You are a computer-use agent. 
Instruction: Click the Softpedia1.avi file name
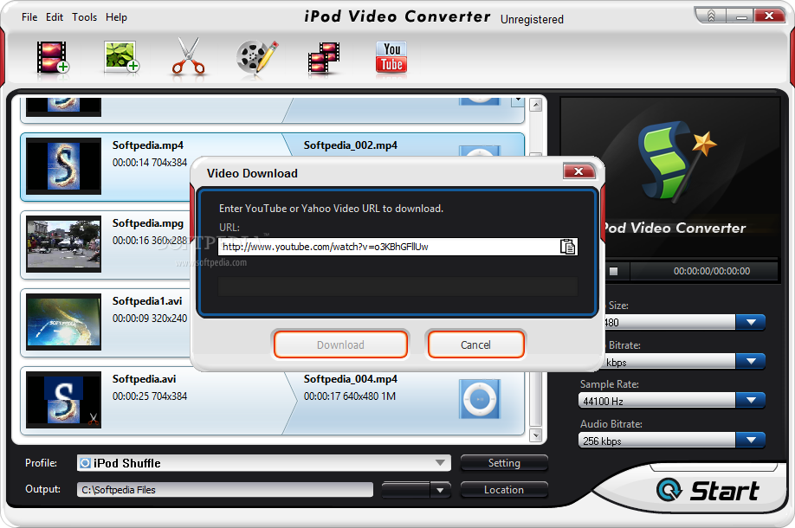[x=147, y=301]
